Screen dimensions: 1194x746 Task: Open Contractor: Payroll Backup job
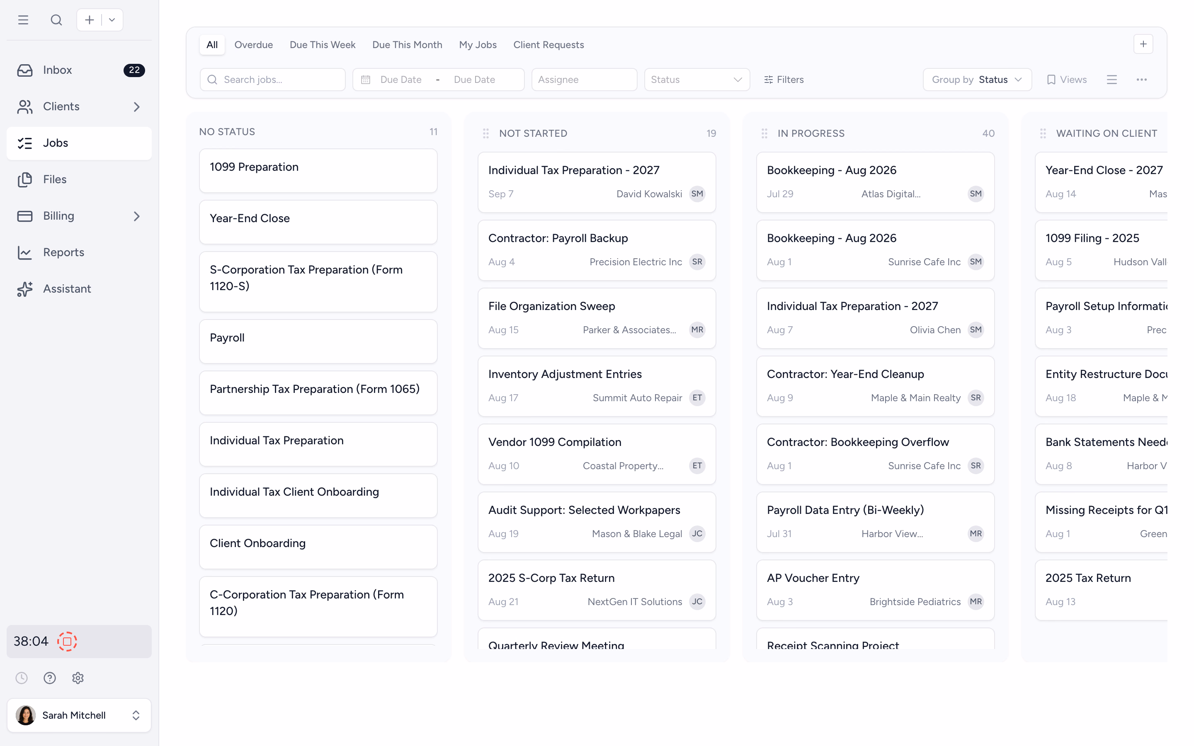pos(597,251)
